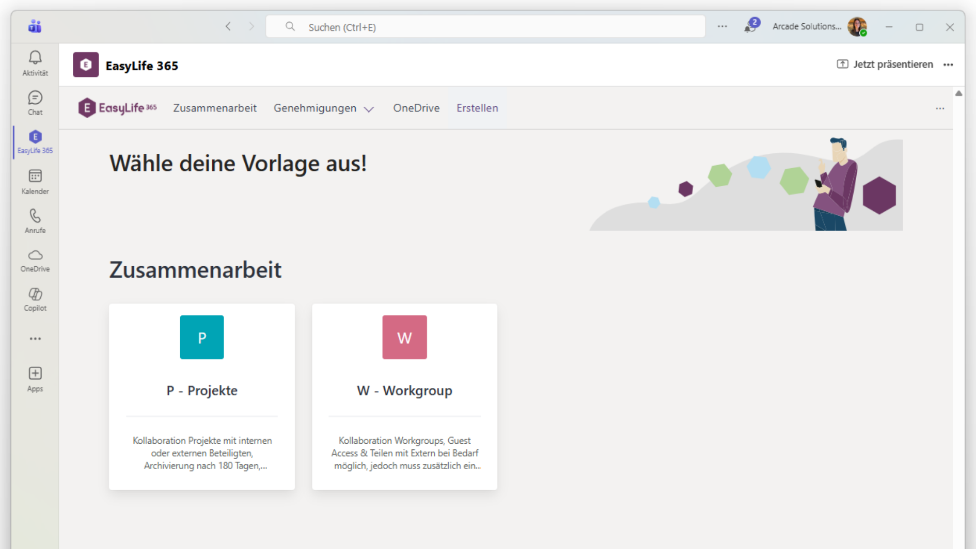Launch Copilot from the sidebar
Screen dimensions: 976x549
[x=35, y=299]
